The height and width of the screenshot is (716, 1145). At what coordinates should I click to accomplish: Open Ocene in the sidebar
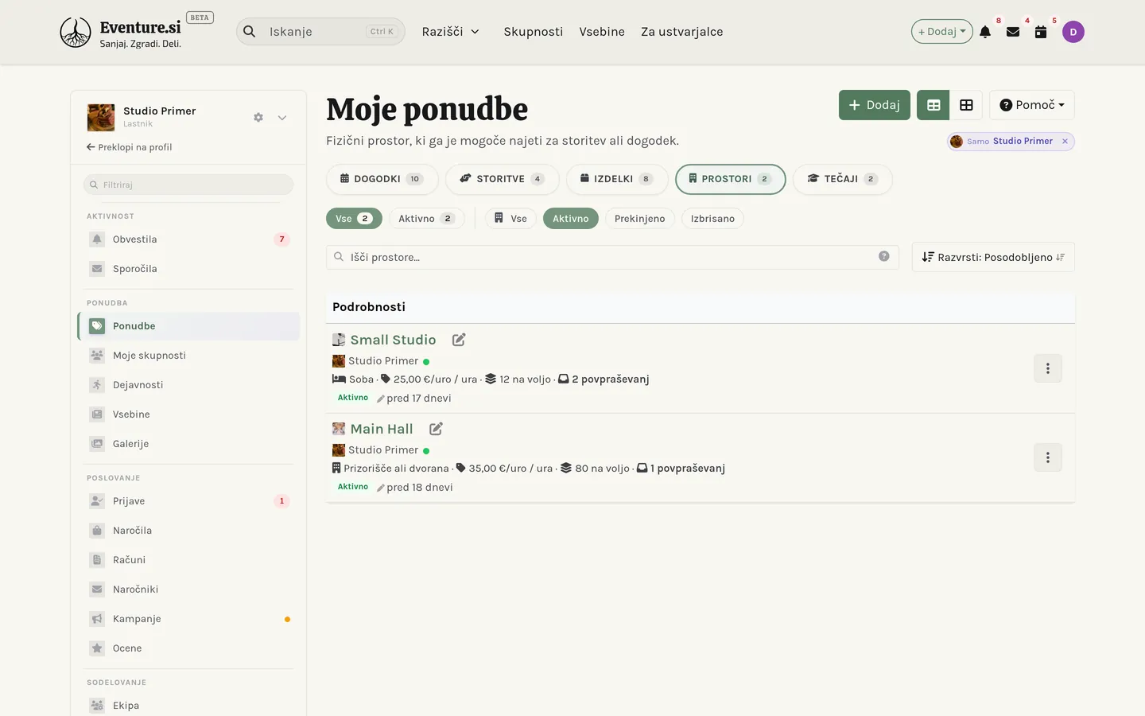tap(188, 648)
